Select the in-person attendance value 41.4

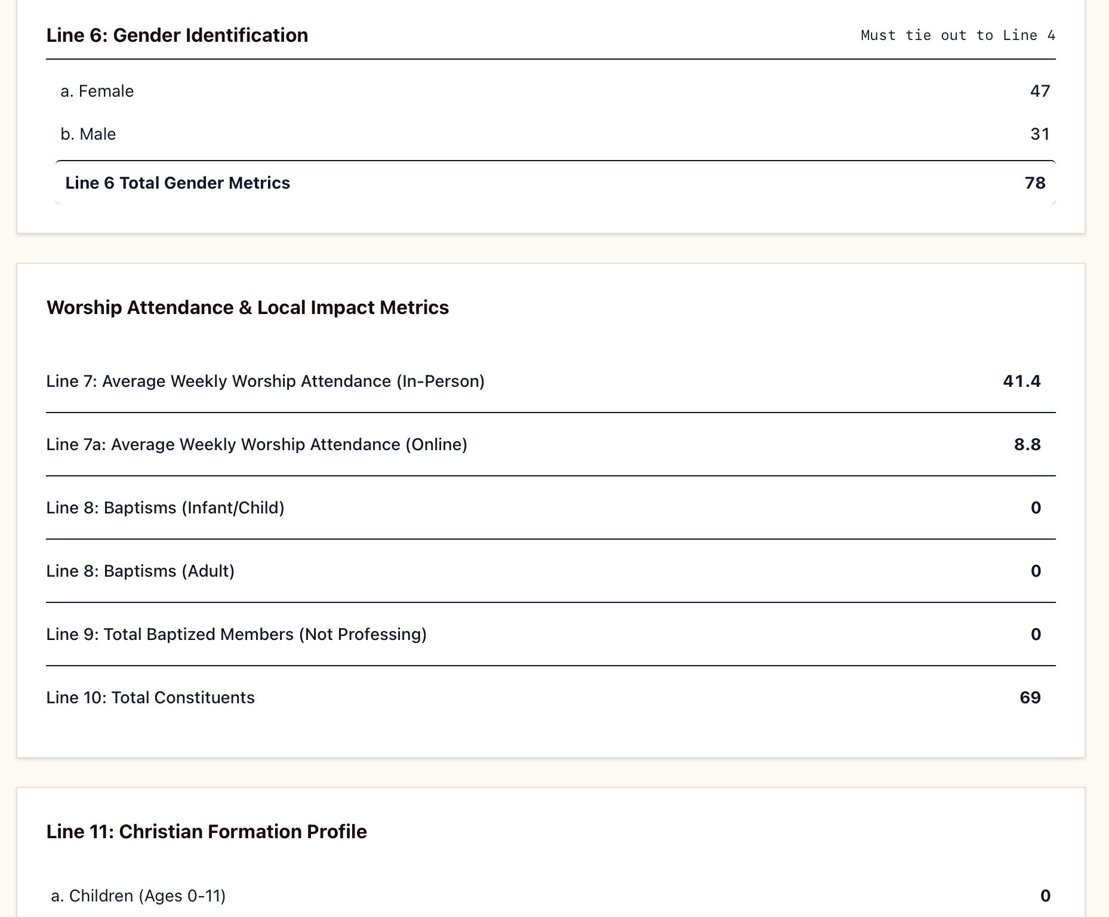1022,381
